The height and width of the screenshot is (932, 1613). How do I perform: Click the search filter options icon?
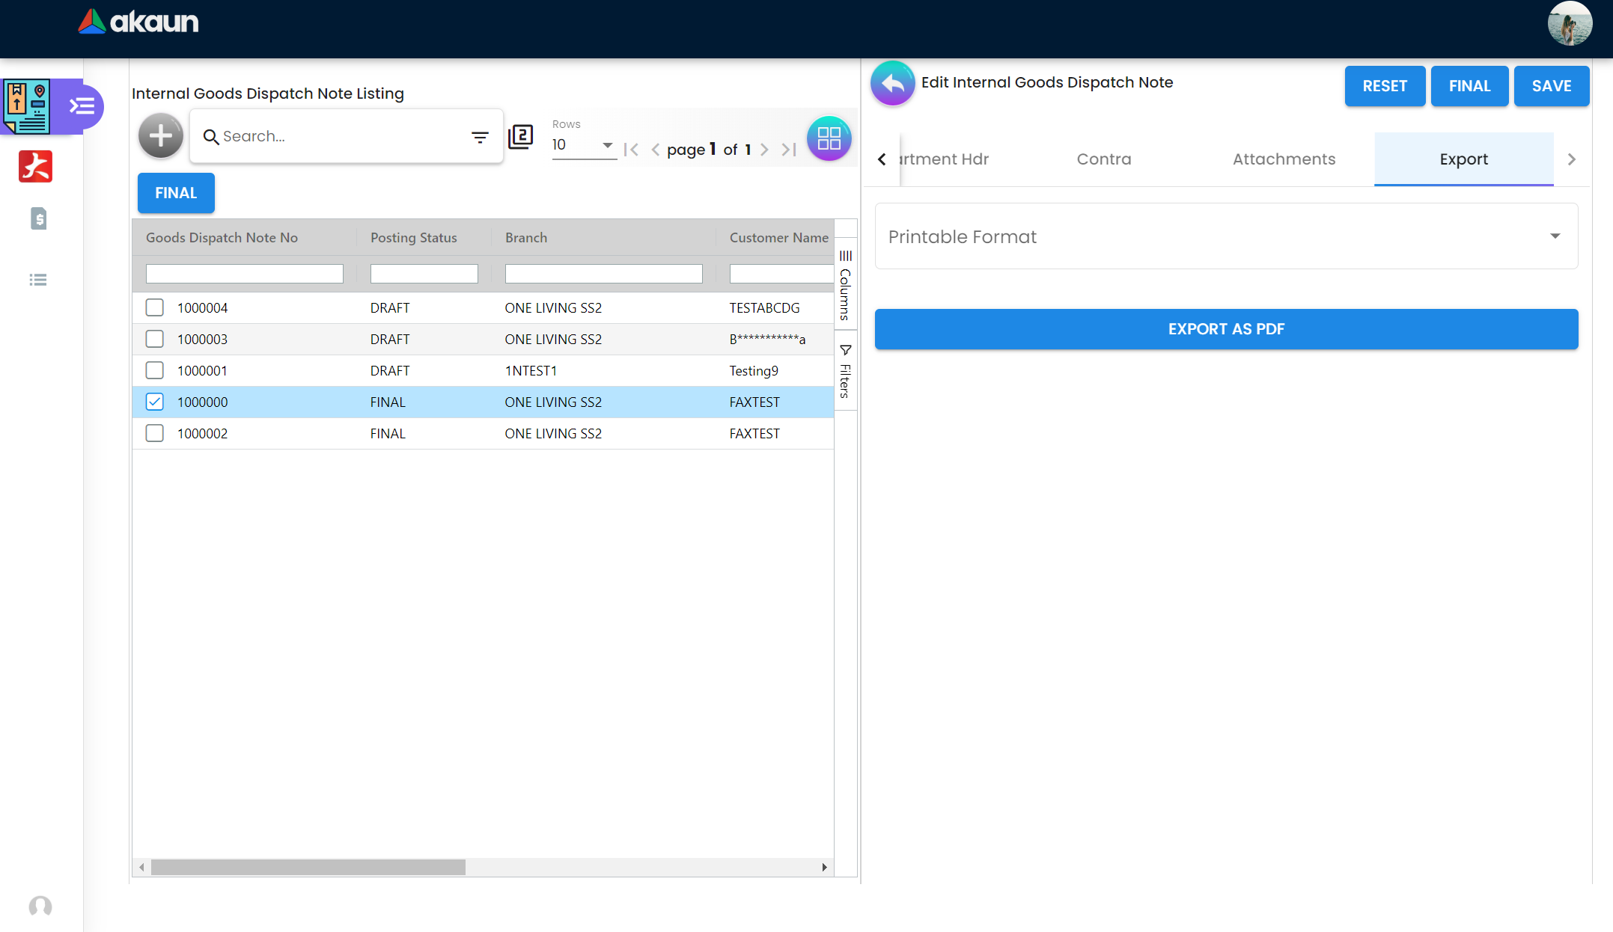click(480, 137)
